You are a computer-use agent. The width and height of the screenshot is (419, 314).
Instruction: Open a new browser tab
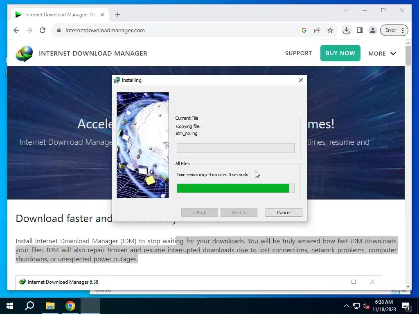coord(118,15)
